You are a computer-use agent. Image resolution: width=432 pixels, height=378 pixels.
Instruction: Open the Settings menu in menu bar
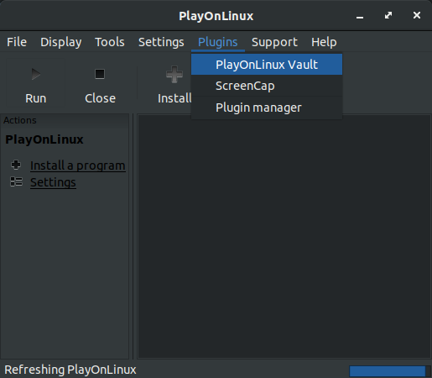click(x=161, y=42)
